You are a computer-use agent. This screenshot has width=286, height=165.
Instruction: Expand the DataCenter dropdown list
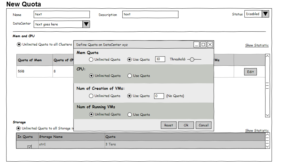[86, 24]
